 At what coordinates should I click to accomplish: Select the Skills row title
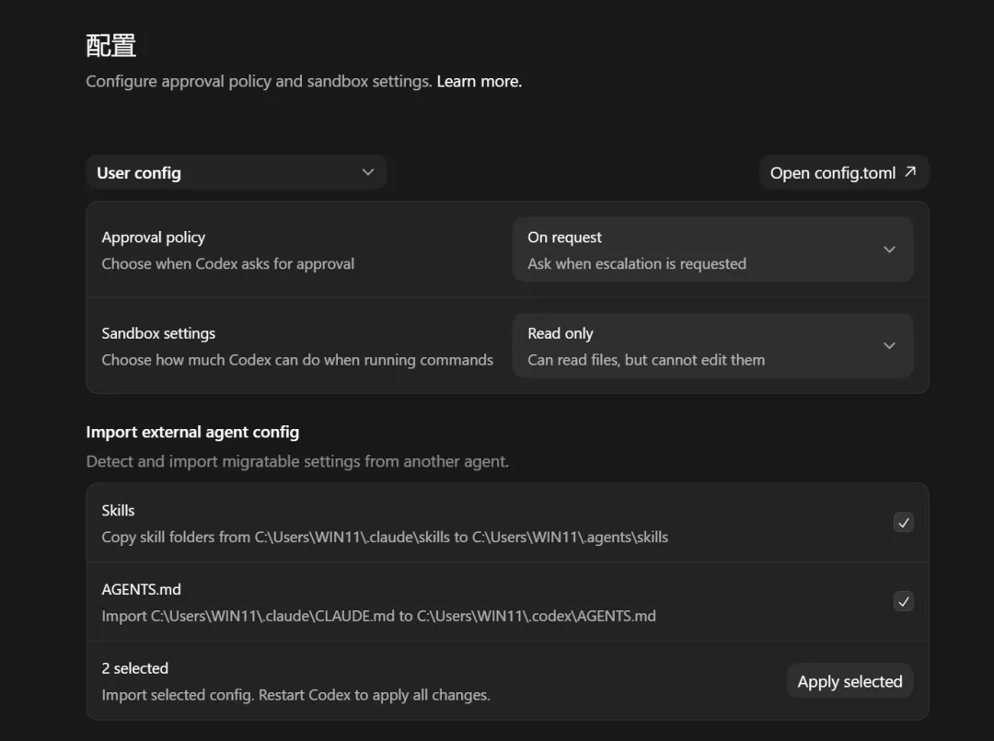(118, 510)
